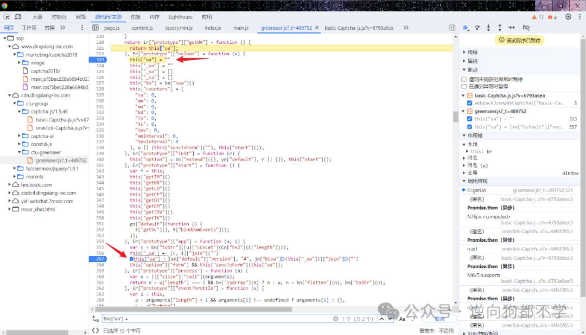
Task: Step out of current function
Action: (x=500, y=28)
